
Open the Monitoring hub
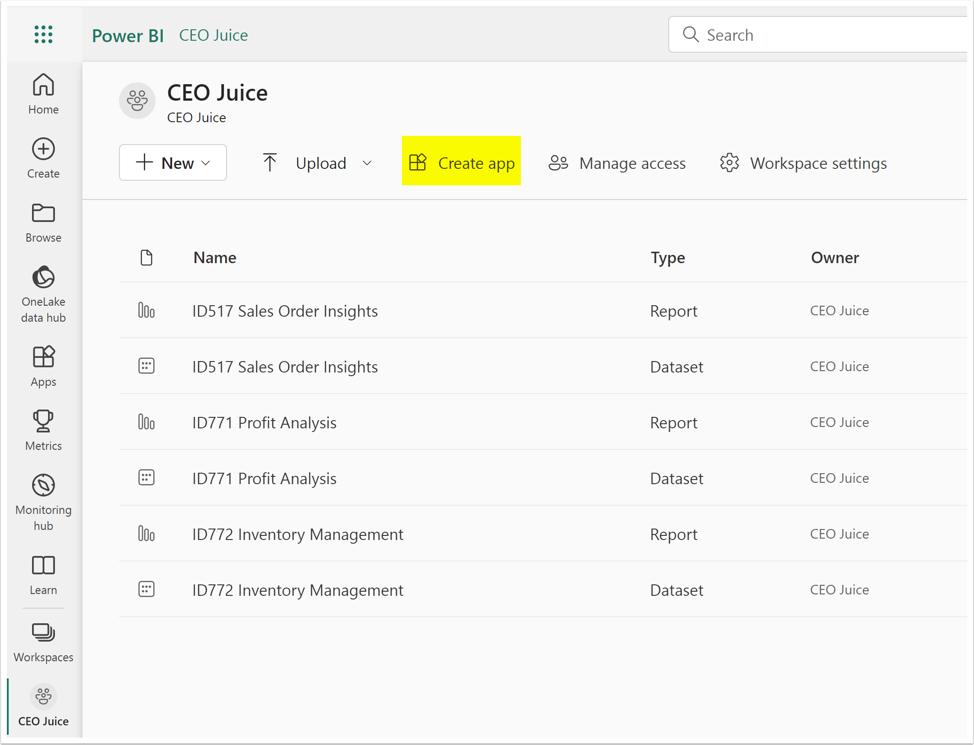click(x=43, y=502)
